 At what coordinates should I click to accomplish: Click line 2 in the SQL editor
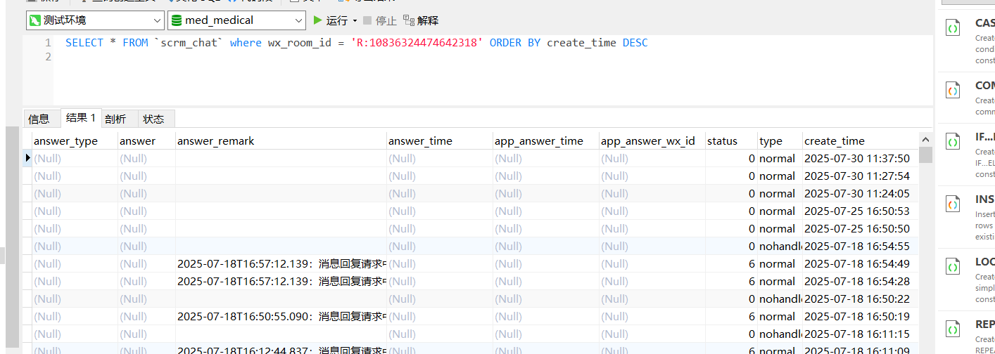(352, 57)
